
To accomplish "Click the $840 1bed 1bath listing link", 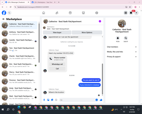I will (x=58, y=29).
